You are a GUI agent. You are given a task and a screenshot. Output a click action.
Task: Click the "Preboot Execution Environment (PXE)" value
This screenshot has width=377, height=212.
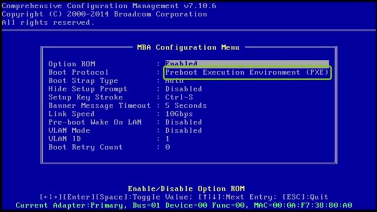click(247, 72)
